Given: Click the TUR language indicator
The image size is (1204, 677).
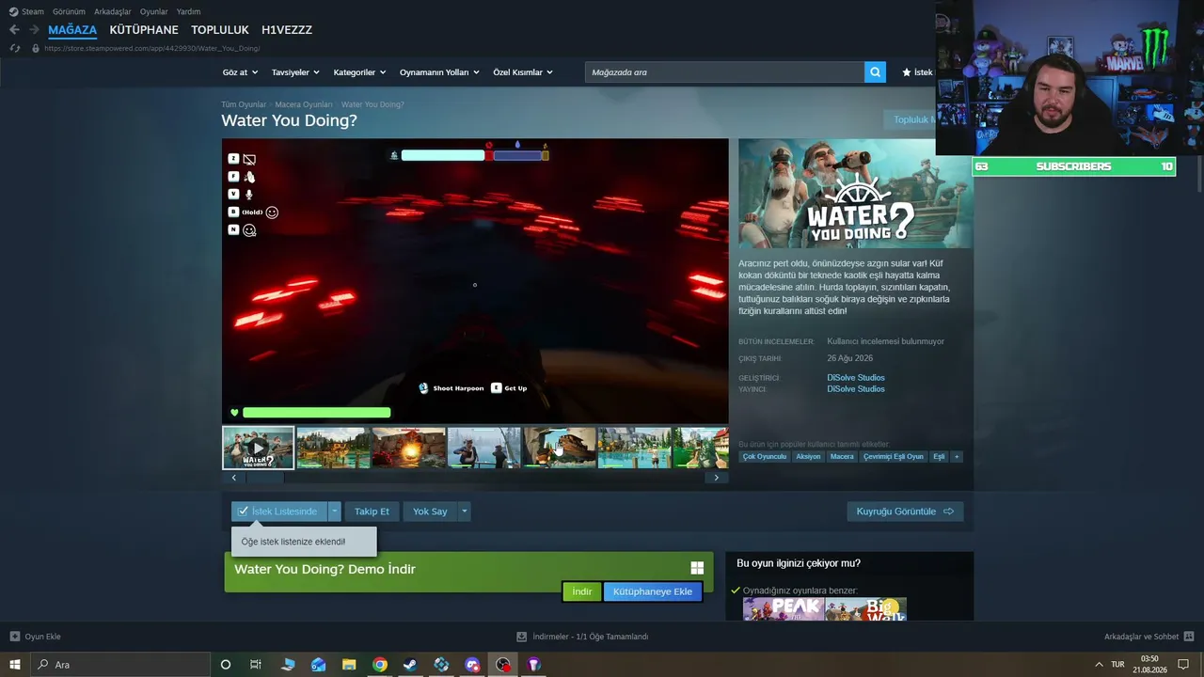Looking at the screenshot, I should (1117, 665).
